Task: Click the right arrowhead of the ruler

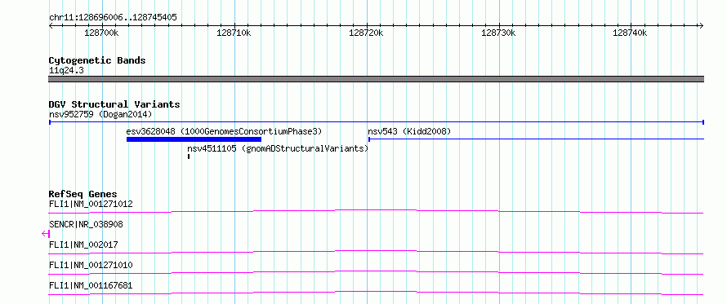Action: pyautogui.click(x=701, y=26)
